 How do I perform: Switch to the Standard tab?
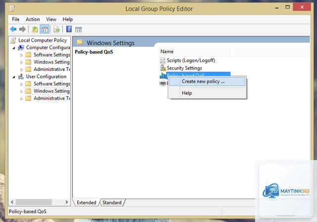click(x=112, y=203)
